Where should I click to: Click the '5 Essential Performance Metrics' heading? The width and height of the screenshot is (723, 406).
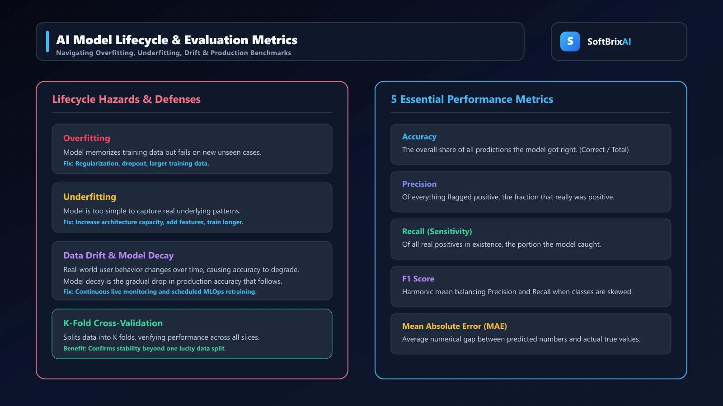tap(472, 99)
